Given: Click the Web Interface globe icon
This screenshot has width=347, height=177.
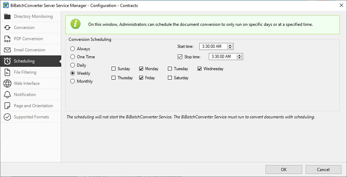Looking at the screenshot, I should coord(7,83).
